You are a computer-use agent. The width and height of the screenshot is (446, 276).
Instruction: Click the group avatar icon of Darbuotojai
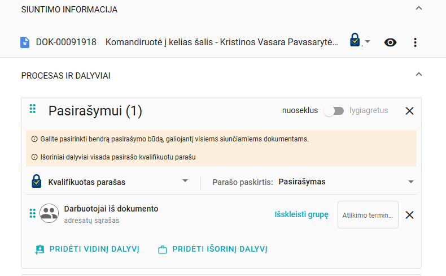click(49, 214)
